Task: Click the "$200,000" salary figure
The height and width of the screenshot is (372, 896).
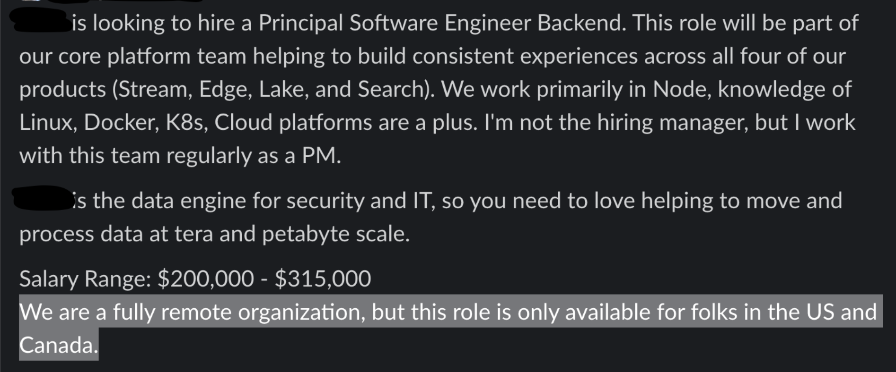Action: (205, 279)
